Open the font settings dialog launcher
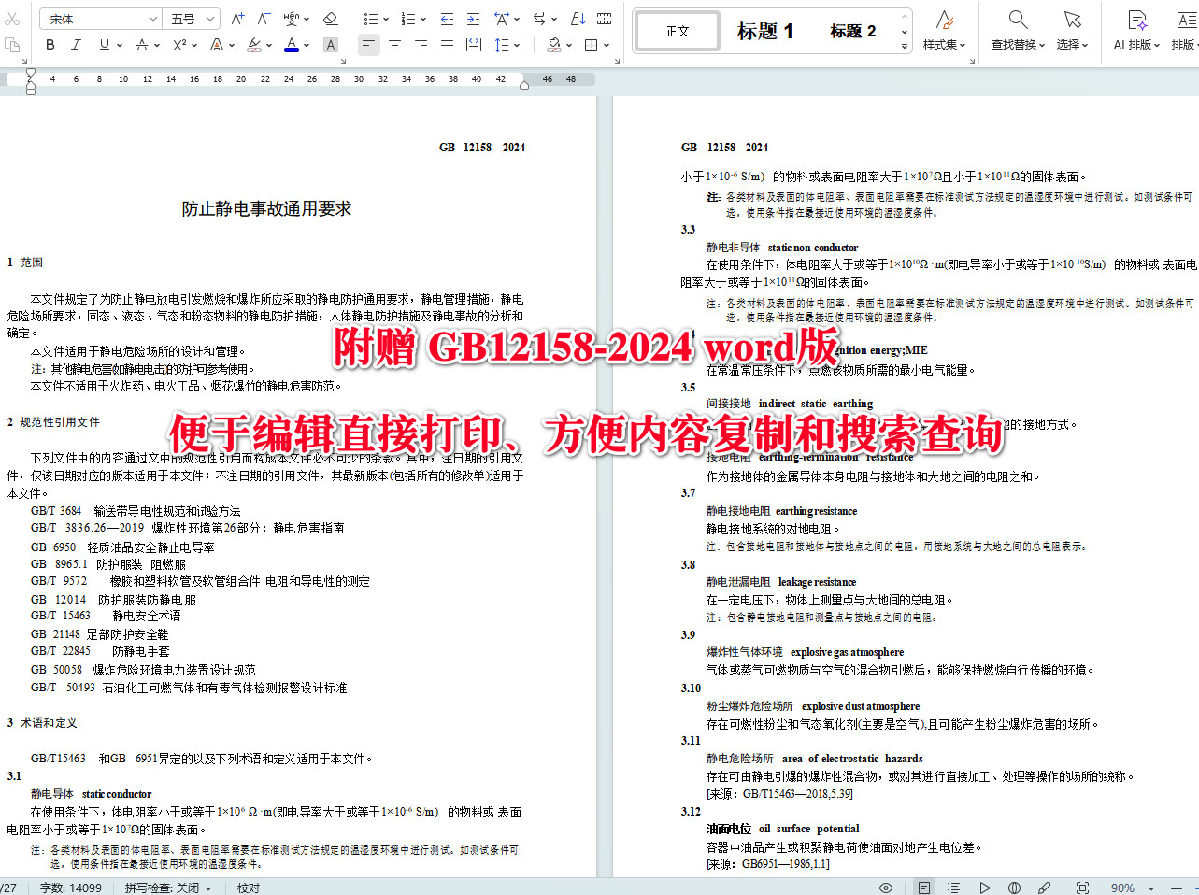 [344, 61]
